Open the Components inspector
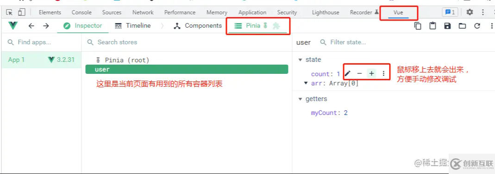The width and height of the screenshot is (495, 174). coord(198,26)
